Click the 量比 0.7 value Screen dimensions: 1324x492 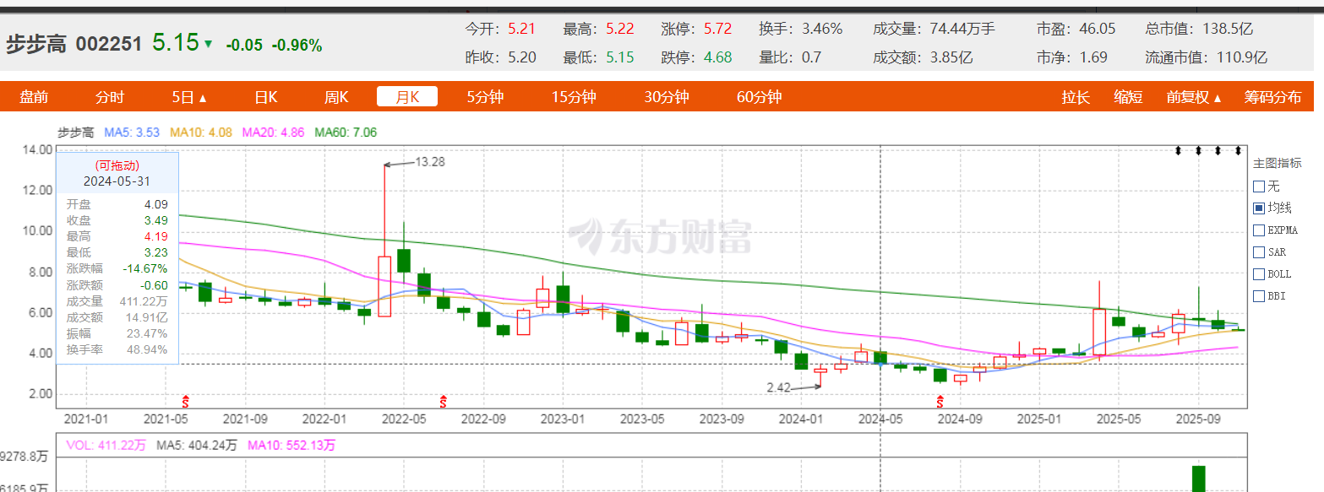(x=811, y=57)
